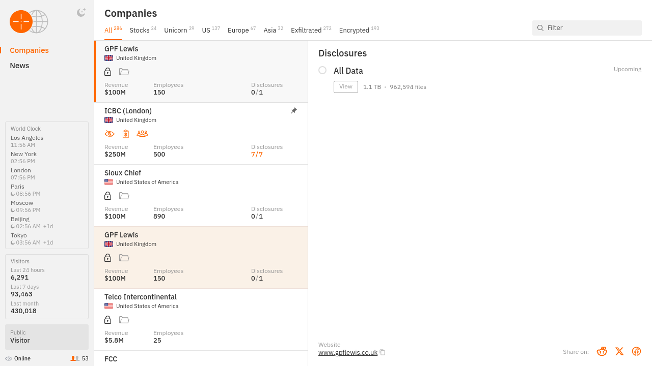Open the www.gpflewis.co.uk website link

(348, 352)
